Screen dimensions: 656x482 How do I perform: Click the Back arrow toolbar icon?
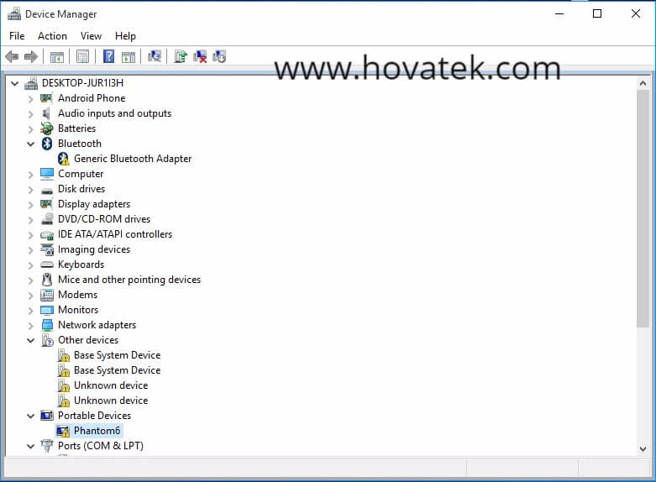(x=12, y=57)
